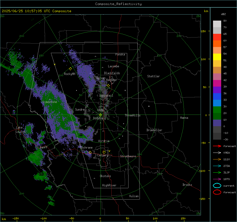Screen dimensions: 237x222
Task: Click the HighRiver label
Action: [109, 185]
